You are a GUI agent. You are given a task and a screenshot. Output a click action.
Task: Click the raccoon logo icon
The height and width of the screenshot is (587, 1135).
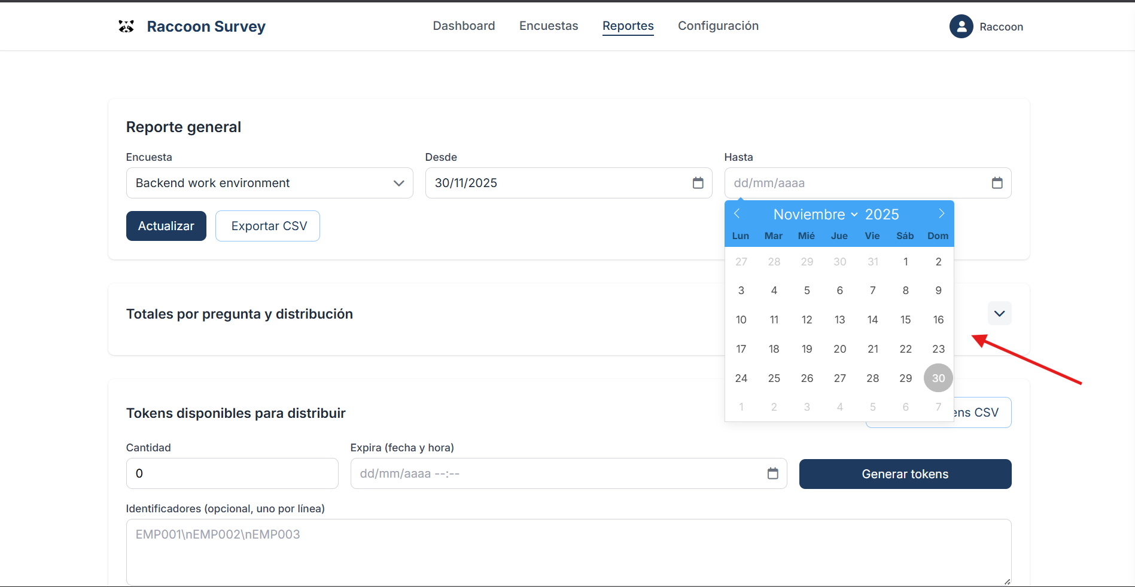pyautogui.click(x=126, y=26)
